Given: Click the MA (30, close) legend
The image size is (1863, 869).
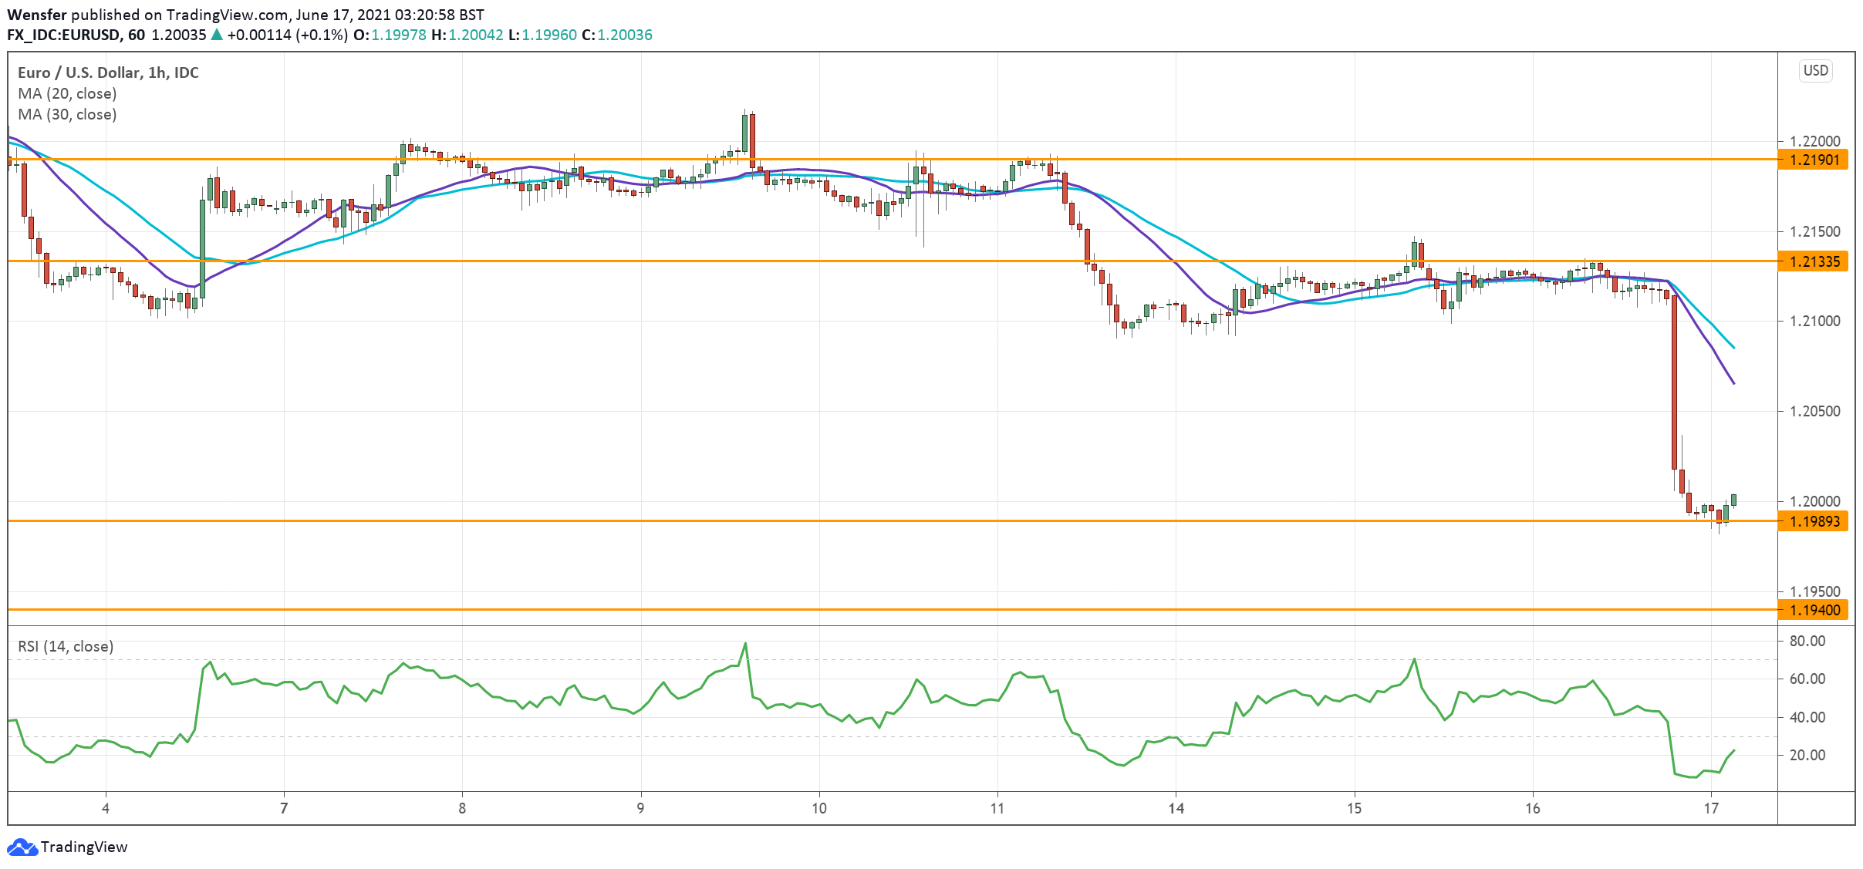Looking at the screenshot, I should pos(67,114).
